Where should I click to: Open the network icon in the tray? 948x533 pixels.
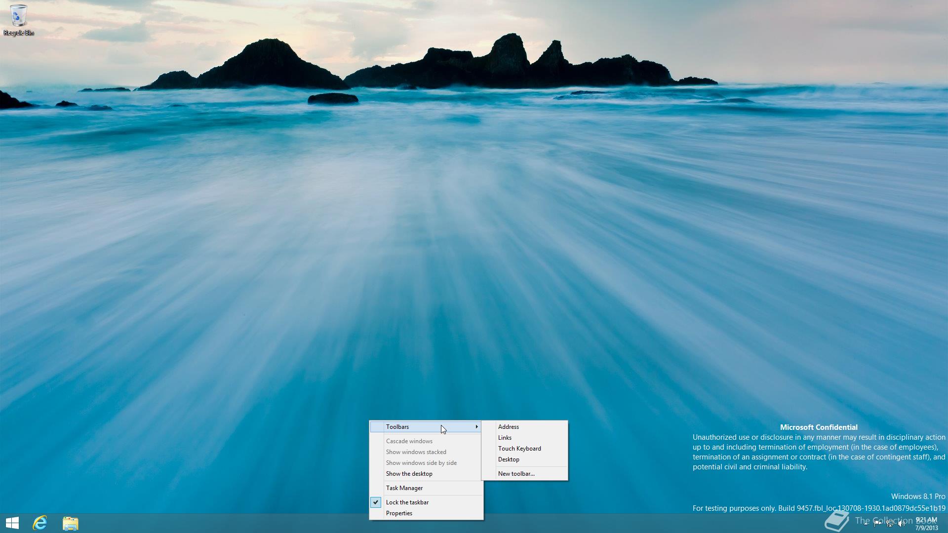click(x=890, y=524)
